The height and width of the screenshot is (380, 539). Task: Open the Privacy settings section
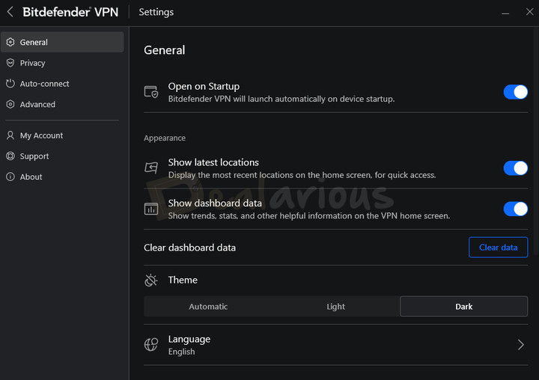tap(62, 63)
